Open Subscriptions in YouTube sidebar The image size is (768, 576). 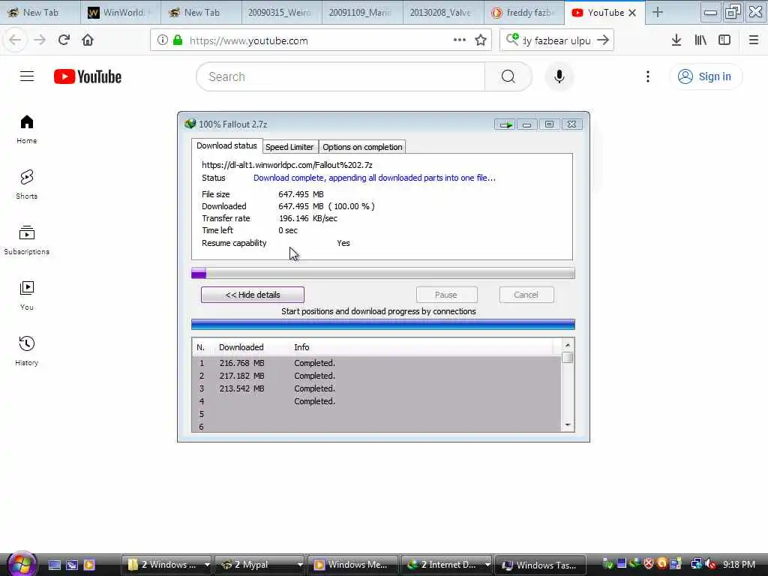pyautogui.click(x=26, y=240)
